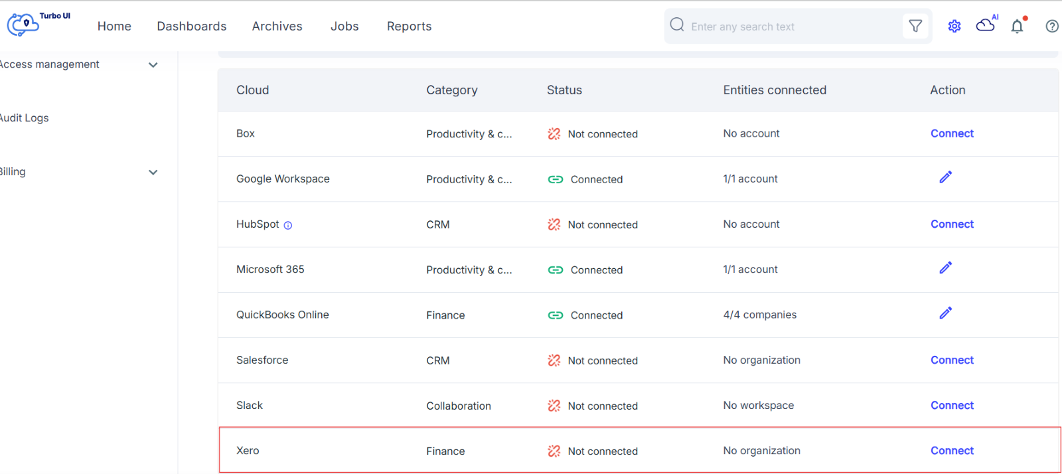Image resolution: width=1062 pixels, height=474 pixels.
Task: Open the Jobs menu
Action: pos(344,26)
